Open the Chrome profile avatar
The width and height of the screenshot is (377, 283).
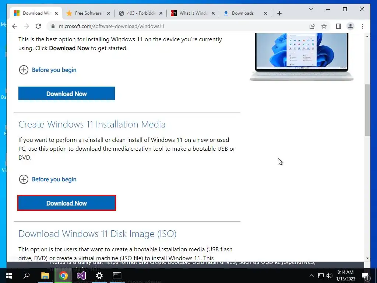(x=350, y=26)
